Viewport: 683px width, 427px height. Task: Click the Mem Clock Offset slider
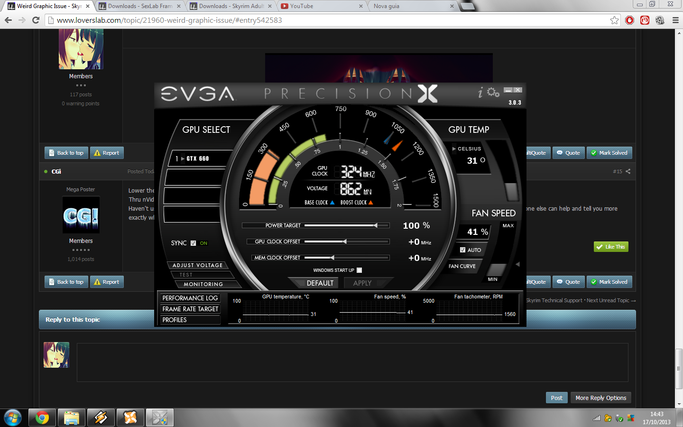tap(347, 258)
